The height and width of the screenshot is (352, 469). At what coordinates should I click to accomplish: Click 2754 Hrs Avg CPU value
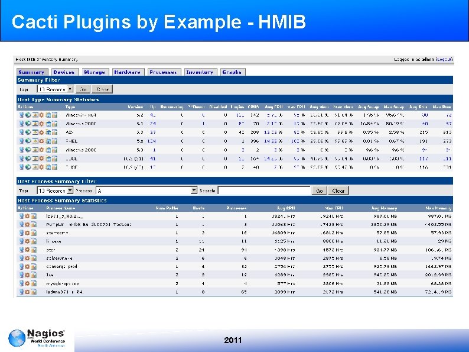coord(285,266)
